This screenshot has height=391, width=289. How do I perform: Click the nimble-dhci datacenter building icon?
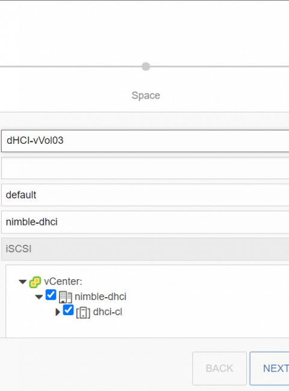66,297
